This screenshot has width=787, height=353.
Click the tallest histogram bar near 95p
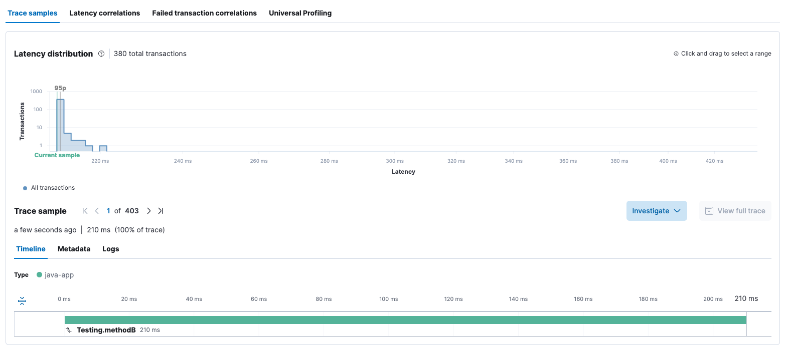point(60,125)
